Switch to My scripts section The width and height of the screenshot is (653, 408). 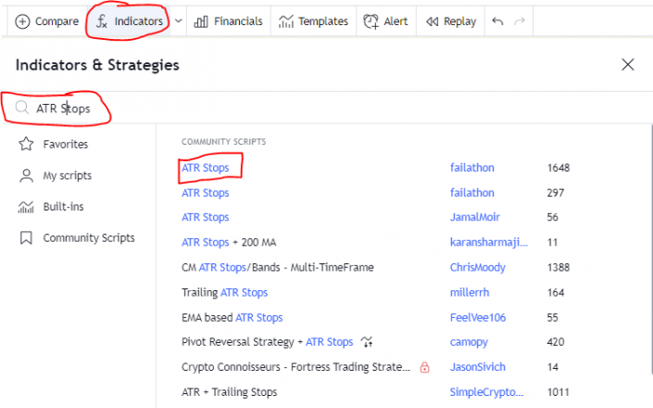[x=67, y=175]
